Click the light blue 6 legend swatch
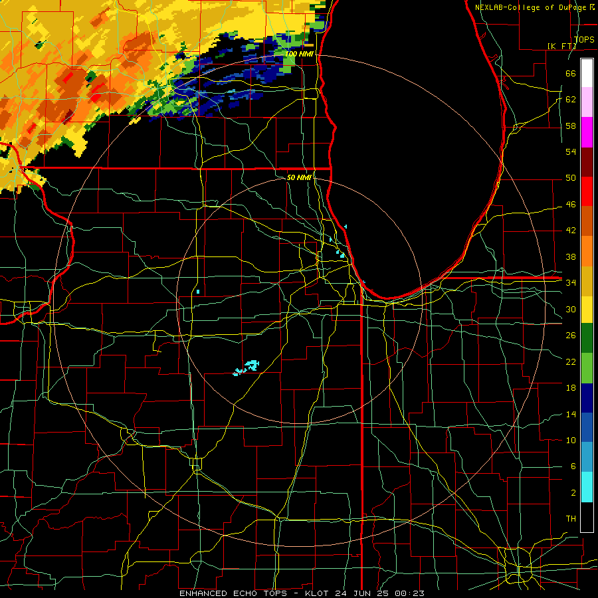The image size is (598, 598). pos(587,457)
